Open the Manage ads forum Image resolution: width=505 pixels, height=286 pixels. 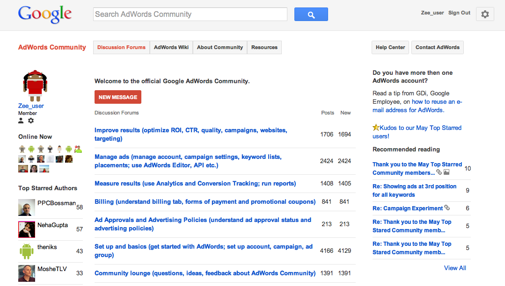pyautogui.click(x=188, y=161)
